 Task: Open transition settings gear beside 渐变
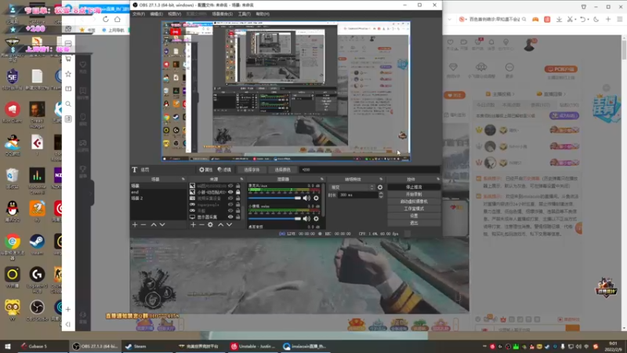[380, 187]
